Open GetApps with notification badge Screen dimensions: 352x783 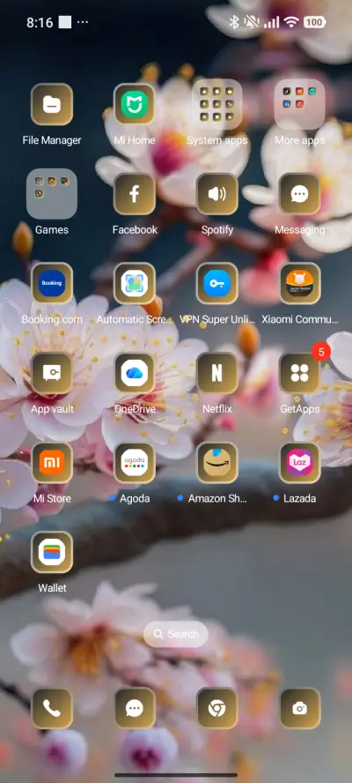pyautogui.click(x=299, y=373)
